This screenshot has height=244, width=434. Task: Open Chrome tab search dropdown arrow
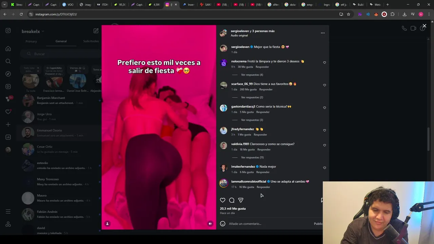[4, 5]
